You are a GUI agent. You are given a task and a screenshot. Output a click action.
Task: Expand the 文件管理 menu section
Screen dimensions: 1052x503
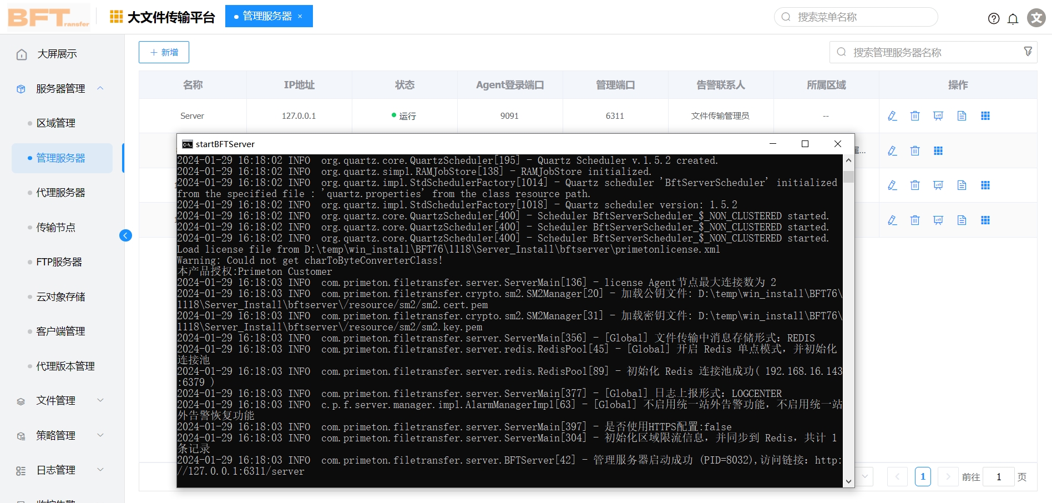point(100,400)
